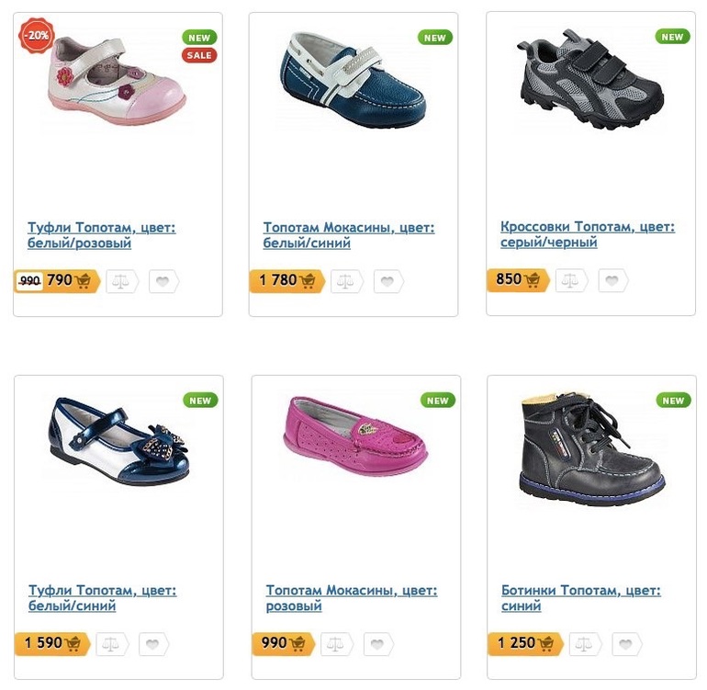This screenshot has width=707, height=690.
Task: Favorite the white/pink Туфли Топотам shoes
Action: pos(163,281)
